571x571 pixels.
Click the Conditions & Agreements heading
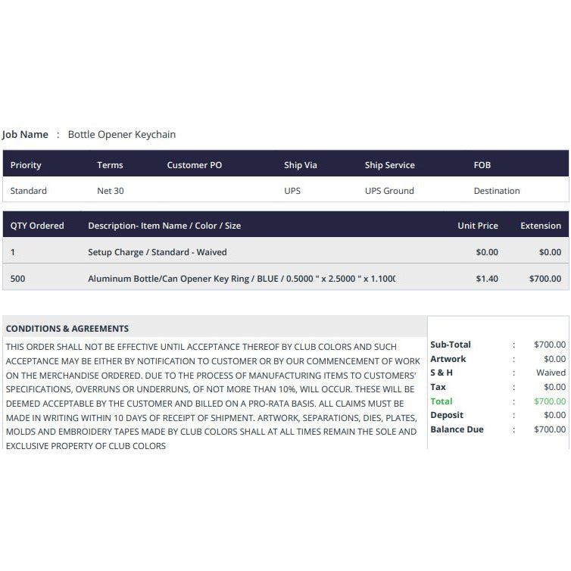[67, 329]
